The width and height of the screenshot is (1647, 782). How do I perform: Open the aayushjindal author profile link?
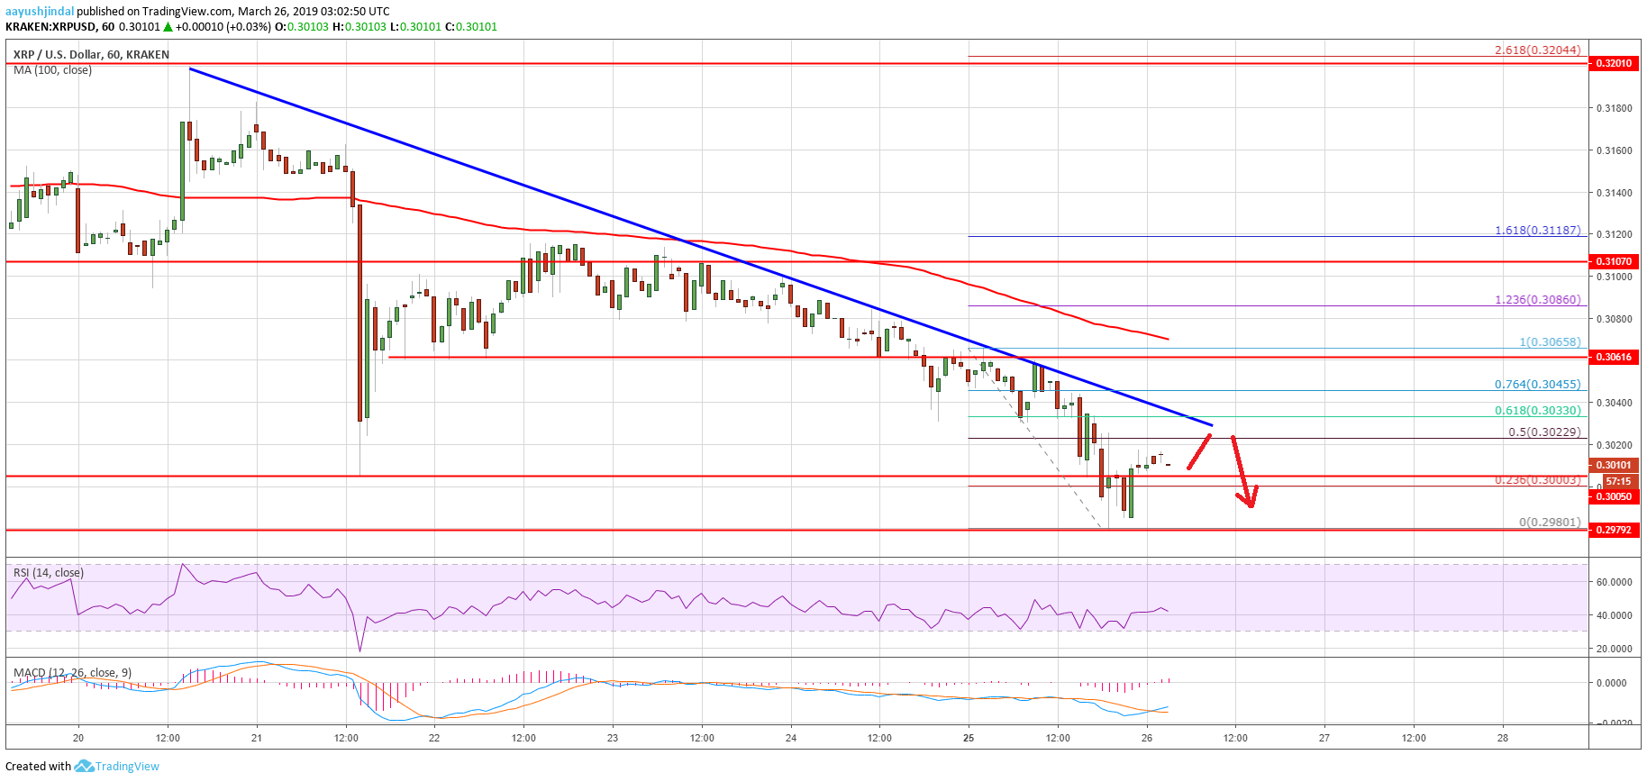point(40,12)
